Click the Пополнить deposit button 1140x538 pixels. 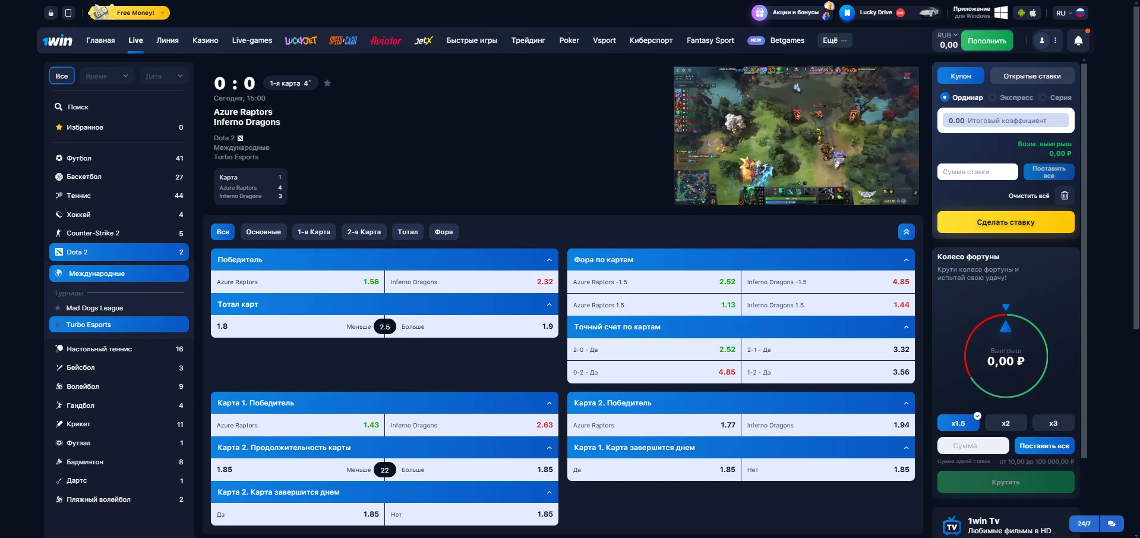tap(987, 41)
